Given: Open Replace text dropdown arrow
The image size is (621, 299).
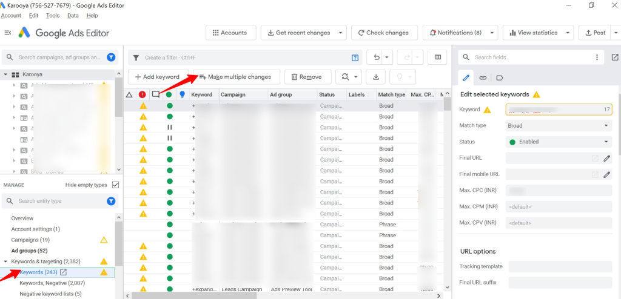Looking at the screenshot, I should [356, 77].
